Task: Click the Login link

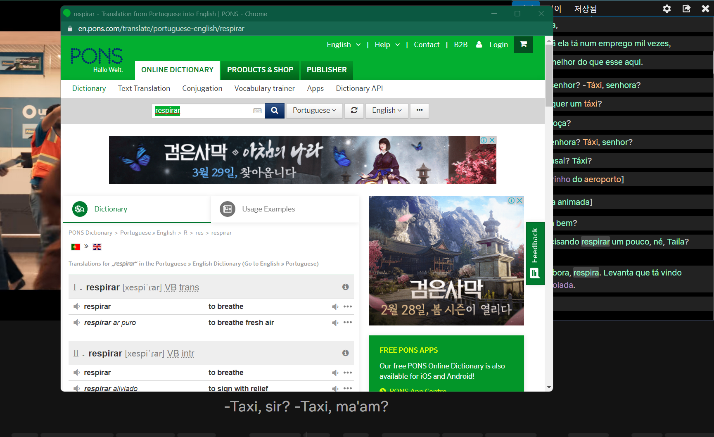Action: [498, 45]
